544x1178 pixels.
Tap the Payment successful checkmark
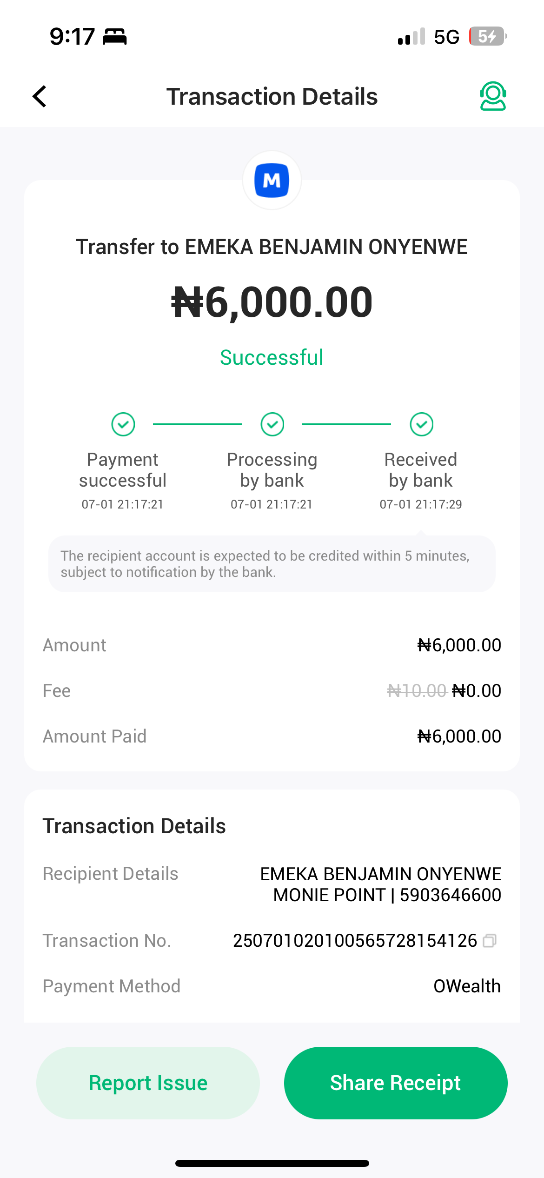click(123, 424)
